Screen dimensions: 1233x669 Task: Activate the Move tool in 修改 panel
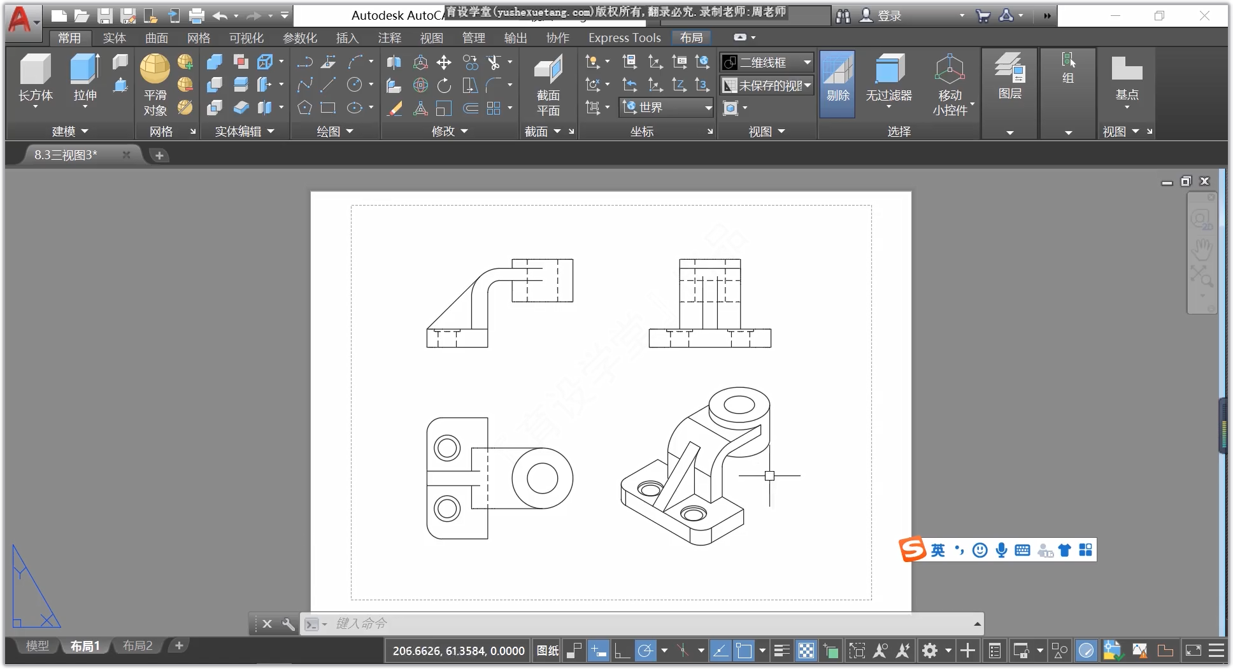[444, 62]
